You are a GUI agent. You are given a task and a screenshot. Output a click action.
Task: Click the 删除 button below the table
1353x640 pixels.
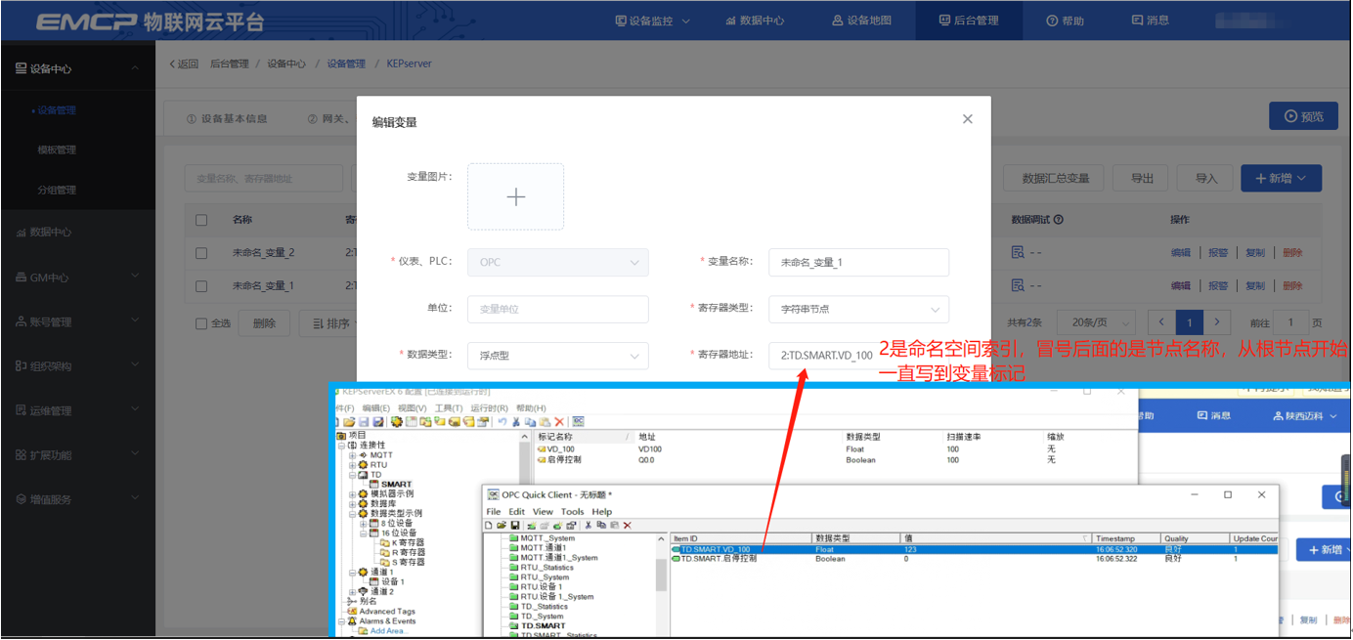click(263, 323)
